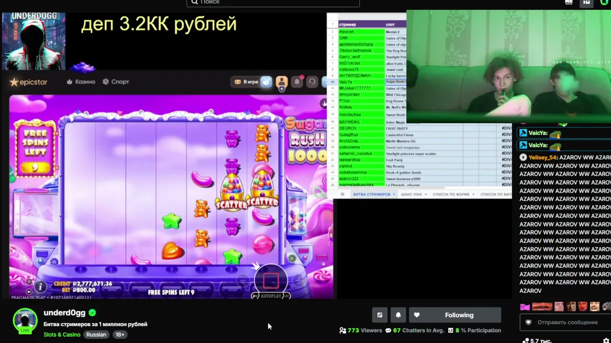This screenshot has width=611, height=343.
Task: Click the 18+ tag
Action: click(120, 334)
